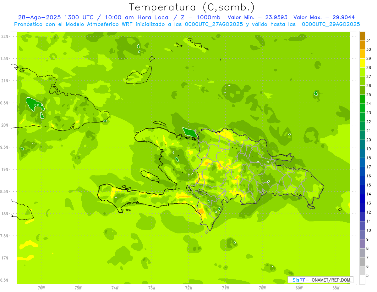Image resolution: width=377 pixels, height=292 pixels.
Task: Click the "76W" longitude axis label
Action: [x=41, y=288]
